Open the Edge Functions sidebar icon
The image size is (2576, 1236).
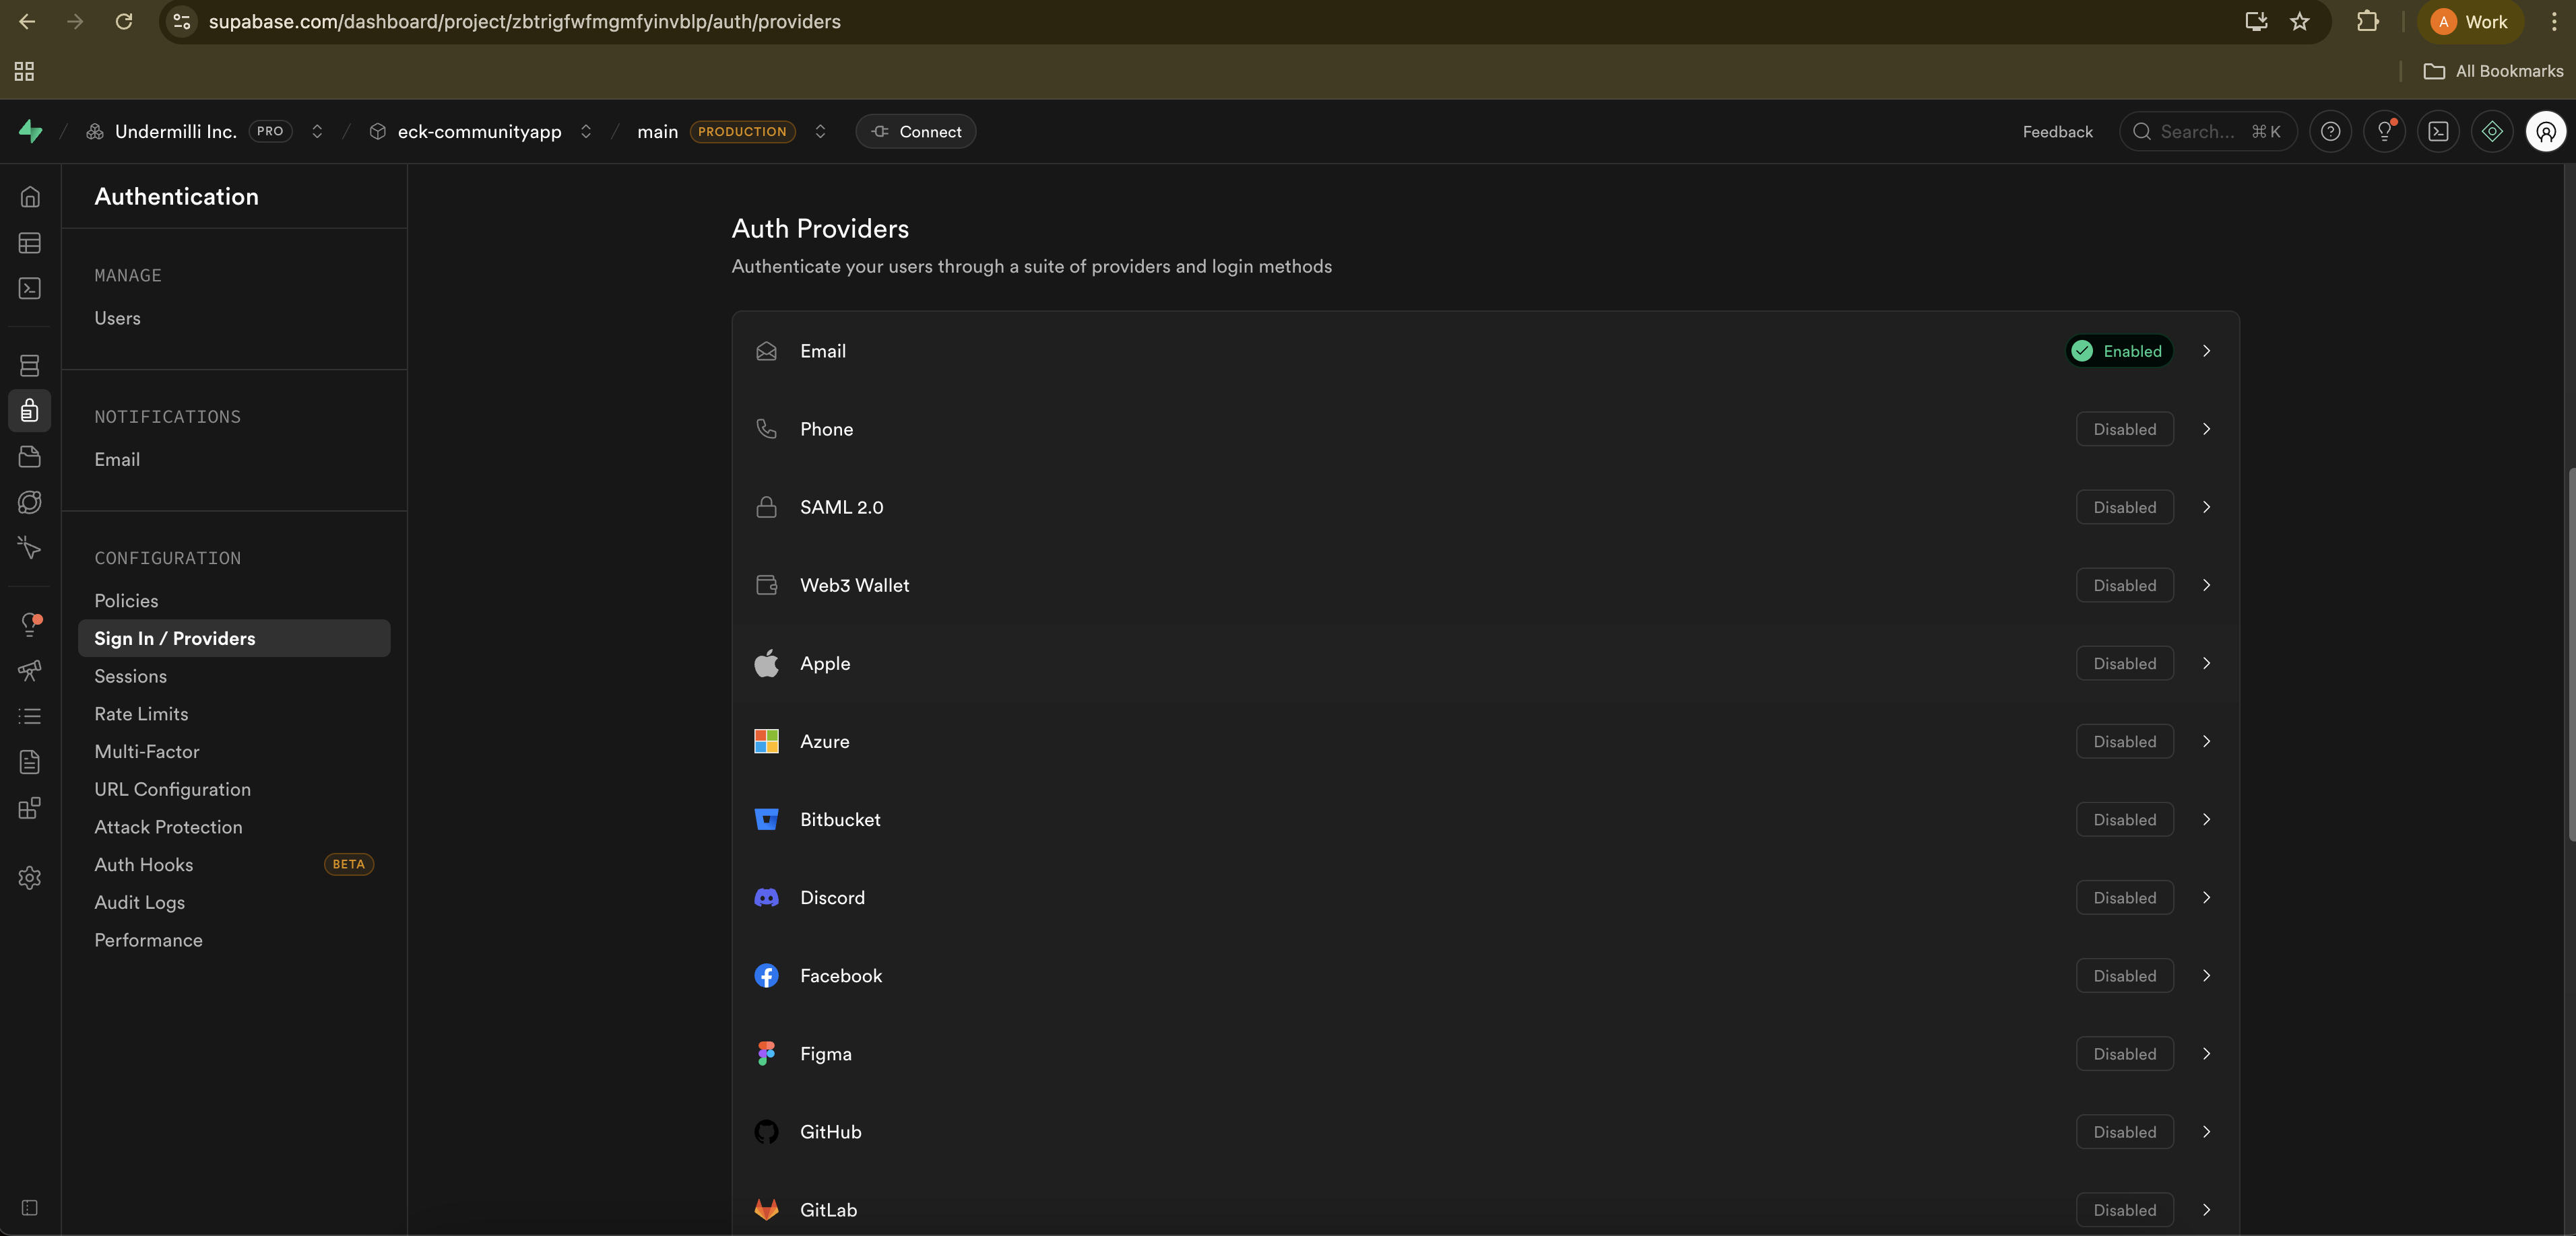[x=30, y=503]
